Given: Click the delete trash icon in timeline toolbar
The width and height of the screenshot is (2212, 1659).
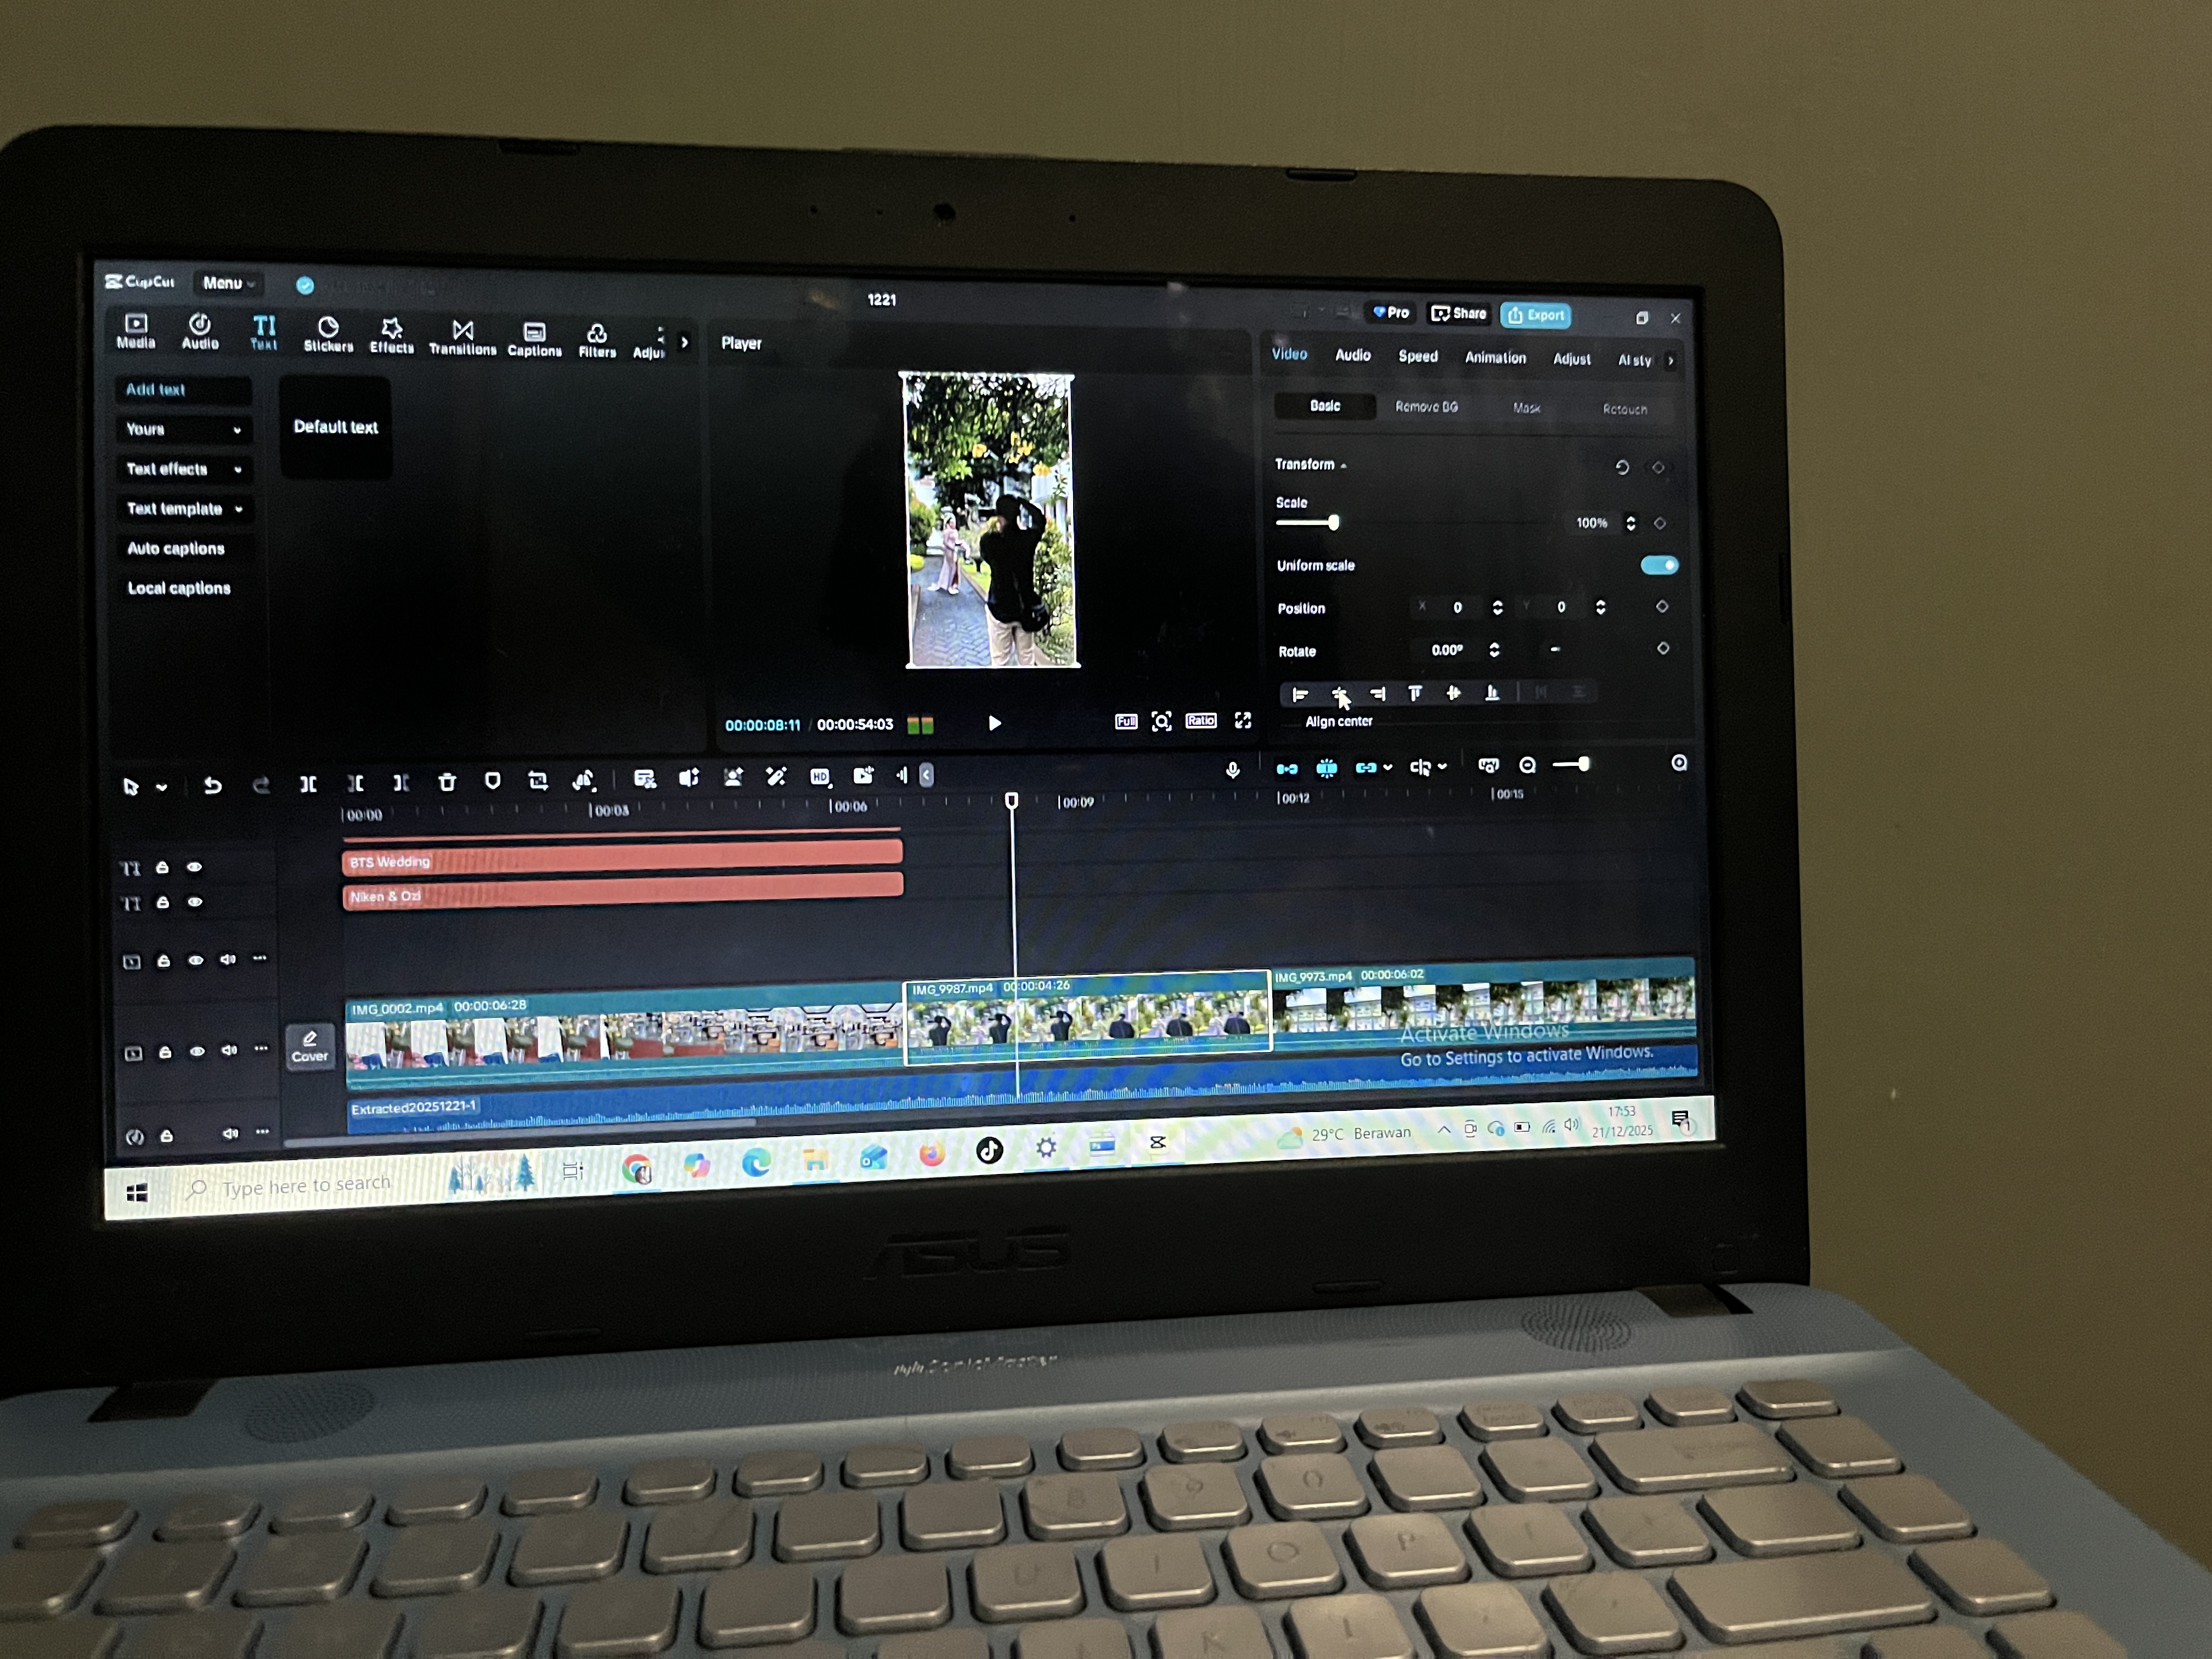Looking at the screenshot, I should [x=447, y=782].
